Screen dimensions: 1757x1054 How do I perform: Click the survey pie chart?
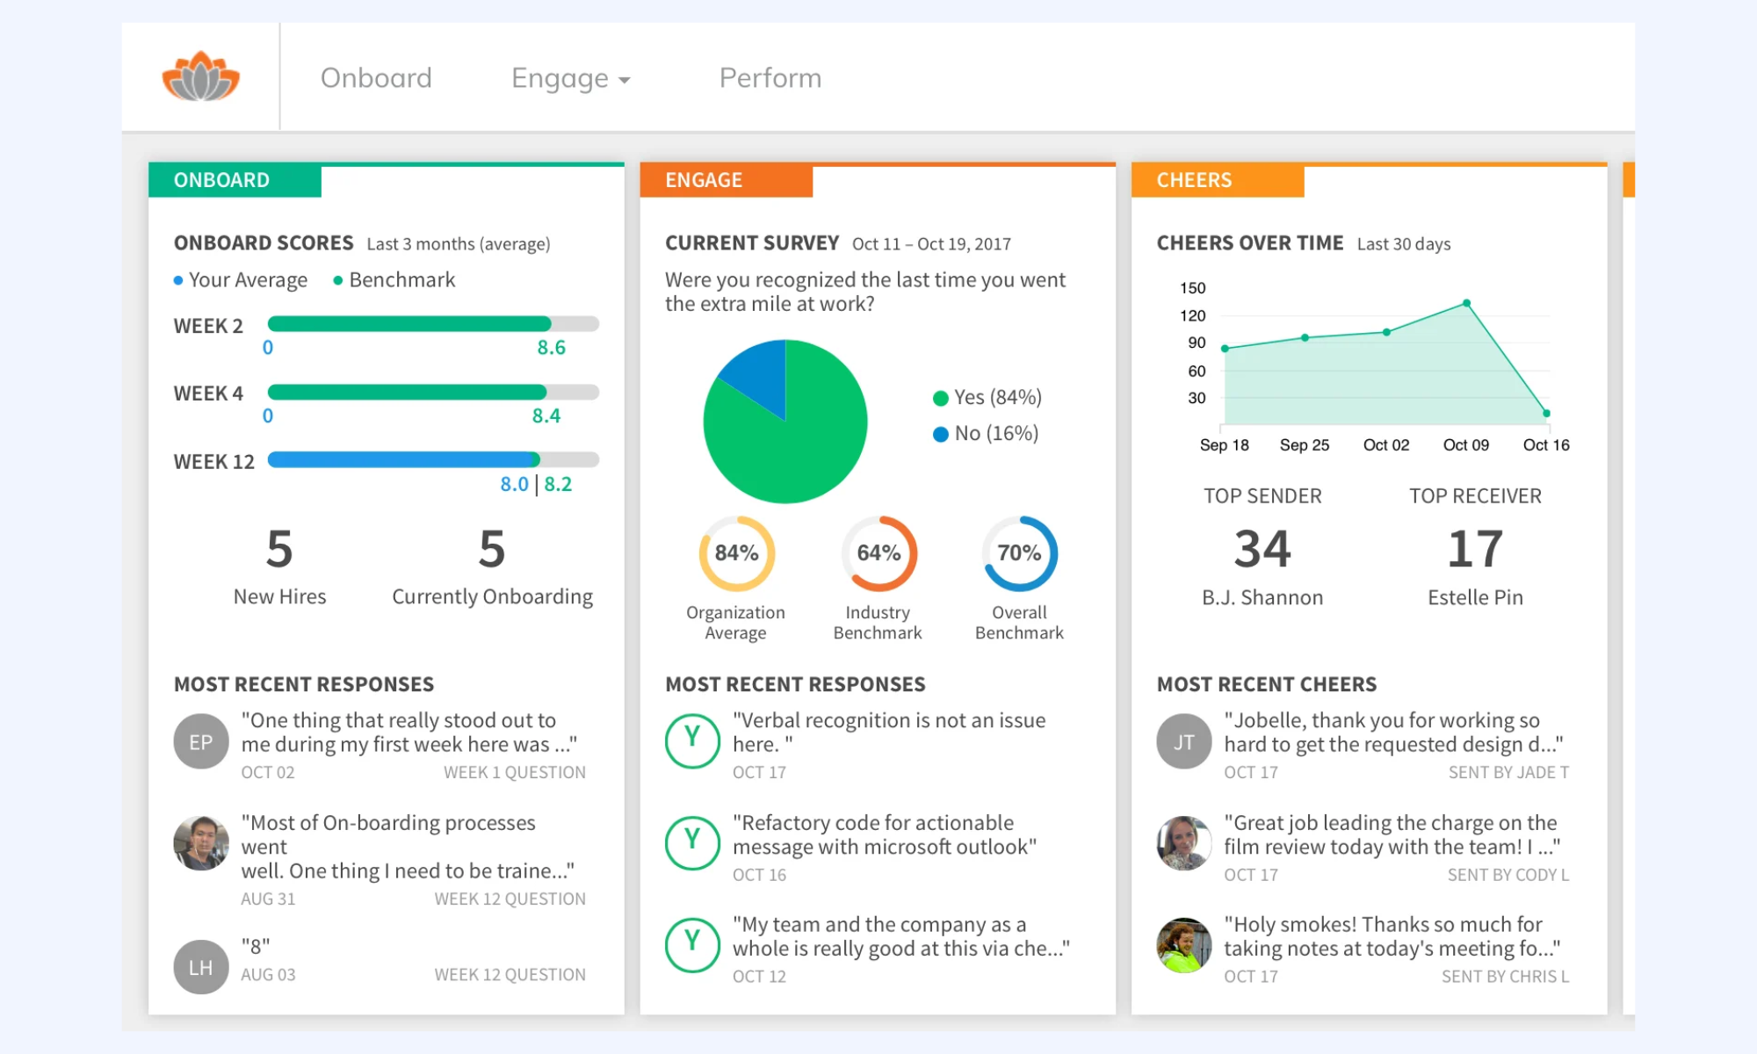[785, 422]
